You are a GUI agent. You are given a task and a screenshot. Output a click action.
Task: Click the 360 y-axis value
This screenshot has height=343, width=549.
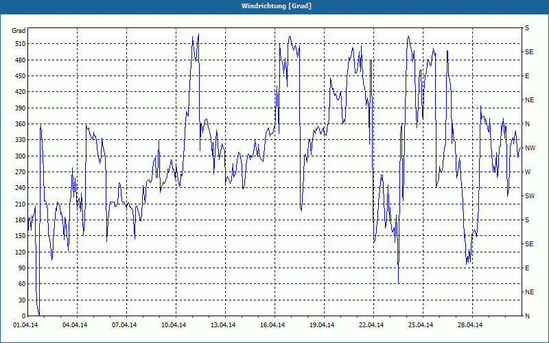[21, 124]
